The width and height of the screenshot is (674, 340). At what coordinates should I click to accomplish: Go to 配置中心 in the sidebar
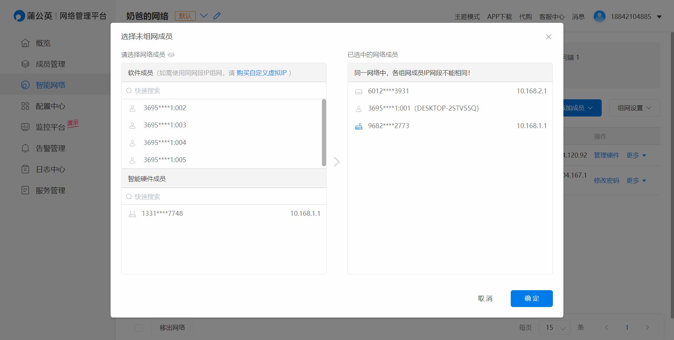tap(50, 106)
